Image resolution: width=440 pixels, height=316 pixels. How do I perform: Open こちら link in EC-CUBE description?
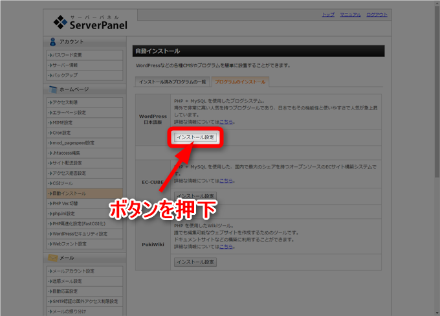(226, 181)
